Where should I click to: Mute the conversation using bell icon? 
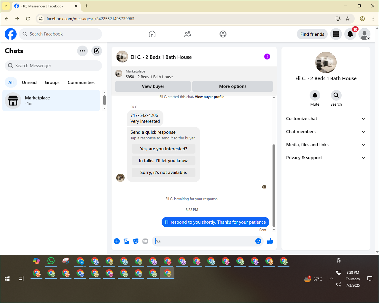315,95
